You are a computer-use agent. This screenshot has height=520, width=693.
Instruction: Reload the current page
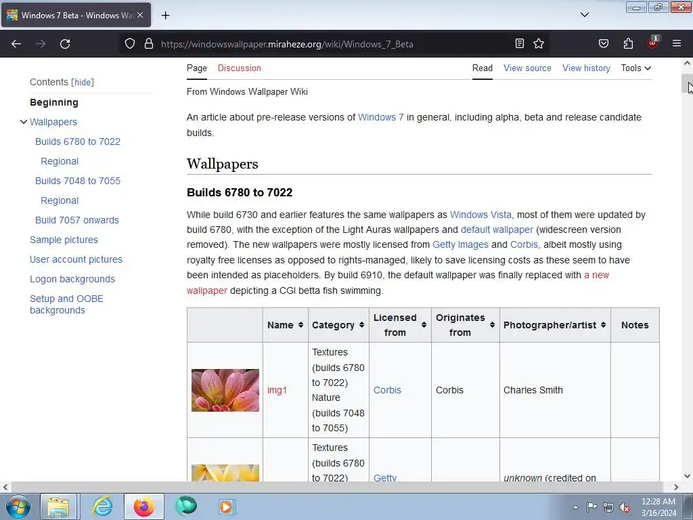coord(65,44)
